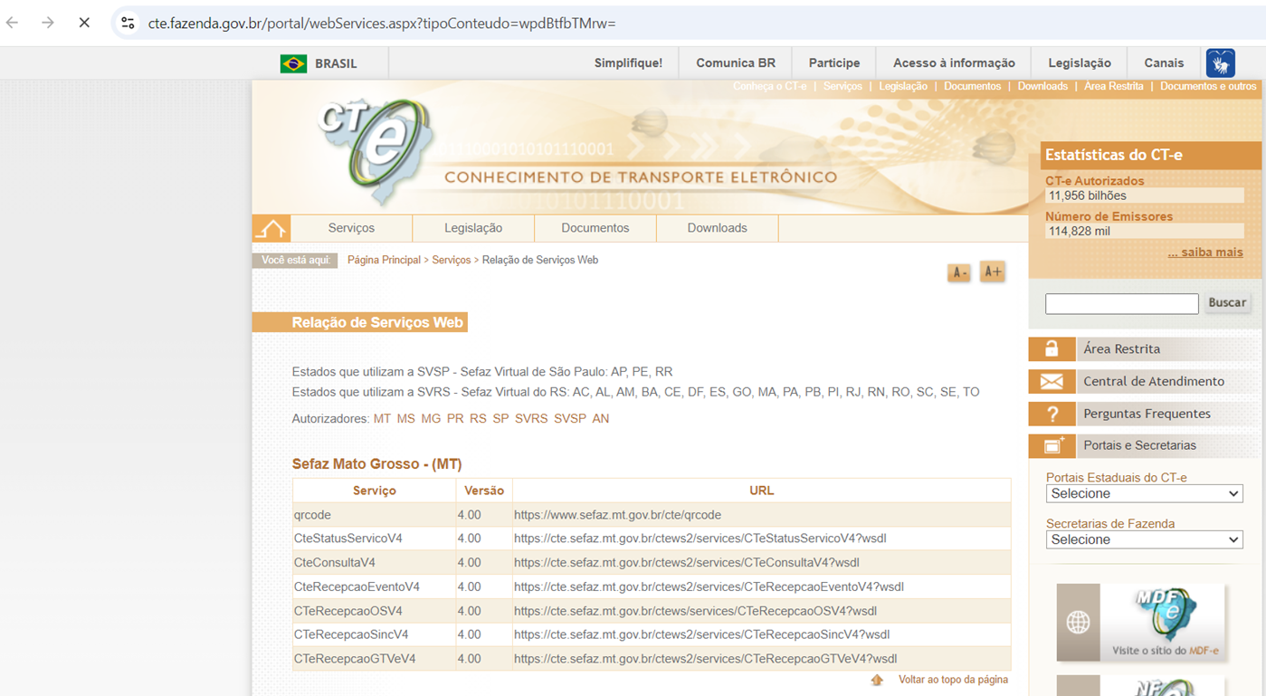Select Participe in government bar
This screenshot has height=696, width=1266.
pos(834,63)
